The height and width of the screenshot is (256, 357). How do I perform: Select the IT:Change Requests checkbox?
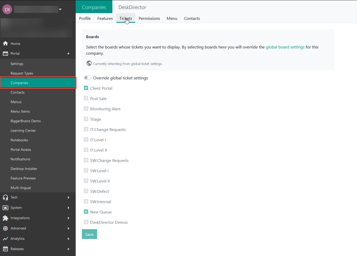[x=86, y=129]
